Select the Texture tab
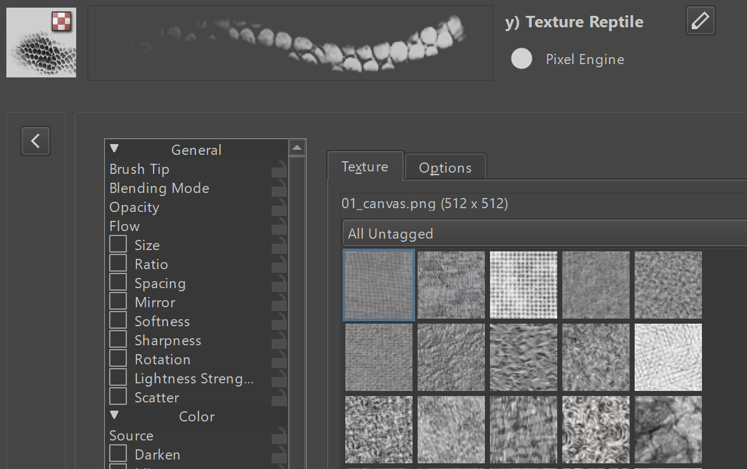 [x=365, y=167]
